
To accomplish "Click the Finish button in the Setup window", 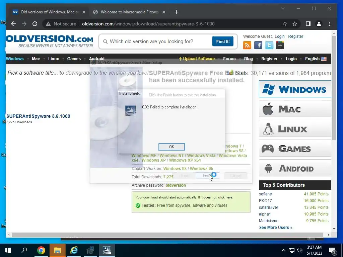I will coord(207,175).
